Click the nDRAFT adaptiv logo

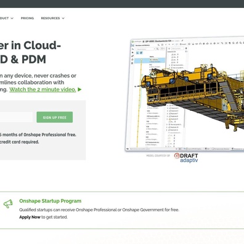(186, 158)
